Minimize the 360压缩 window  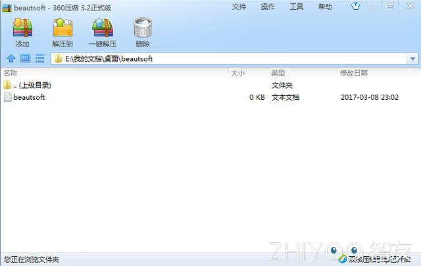[x=374, y=7]
